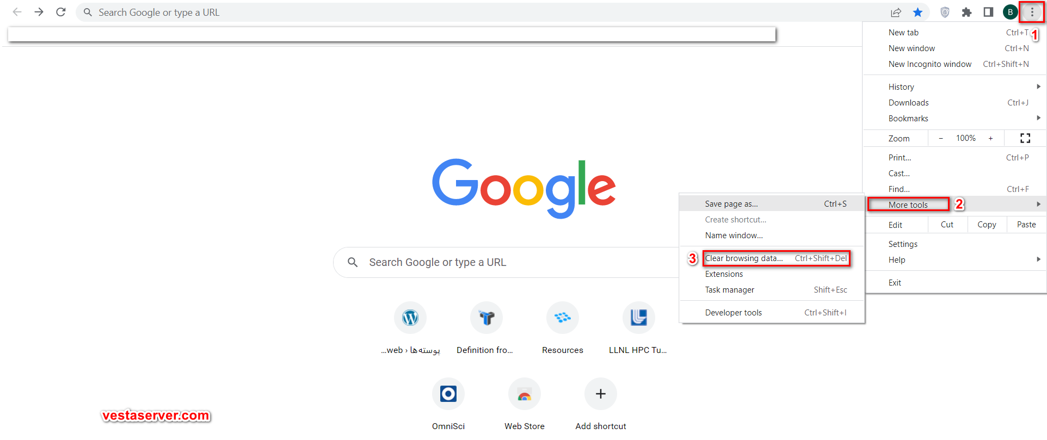Expand the History submenu
The image size is (1047, 440).
point(955,87)
